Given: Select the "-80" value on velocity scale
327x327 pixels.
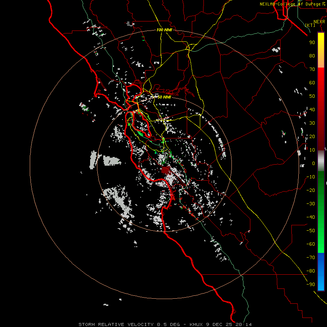Looking at the screenshot, I should point(311,271).
